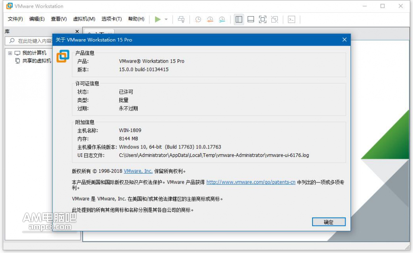Open the 选项卡(T) menu

[x=111, y=19]
